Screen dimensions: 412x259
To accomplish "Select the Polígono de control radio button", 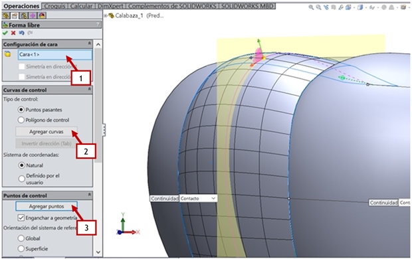I will (x=21, y=120).
